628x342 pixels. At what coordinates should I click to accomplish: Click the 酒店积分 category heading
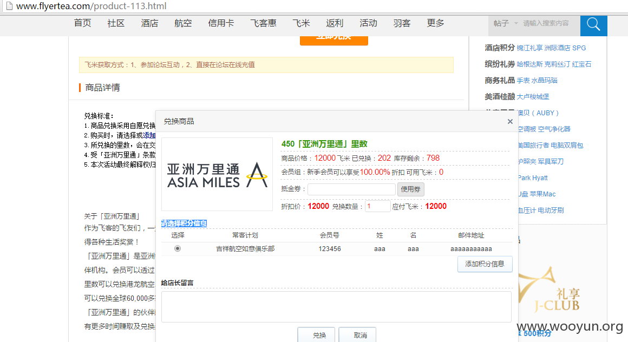(x=500, y=48)
